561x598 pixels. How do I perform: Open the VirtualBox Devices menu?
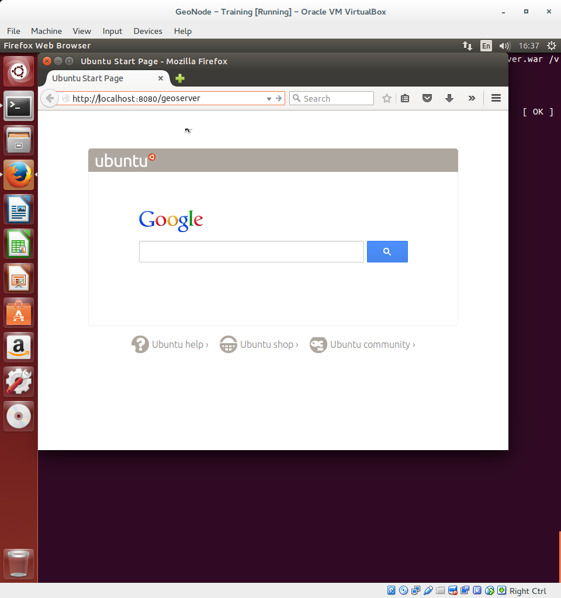coord(148,31)
